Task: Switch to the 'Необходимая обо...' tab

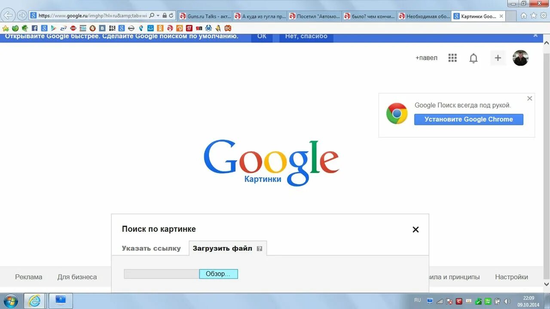Action: point(424,16)
